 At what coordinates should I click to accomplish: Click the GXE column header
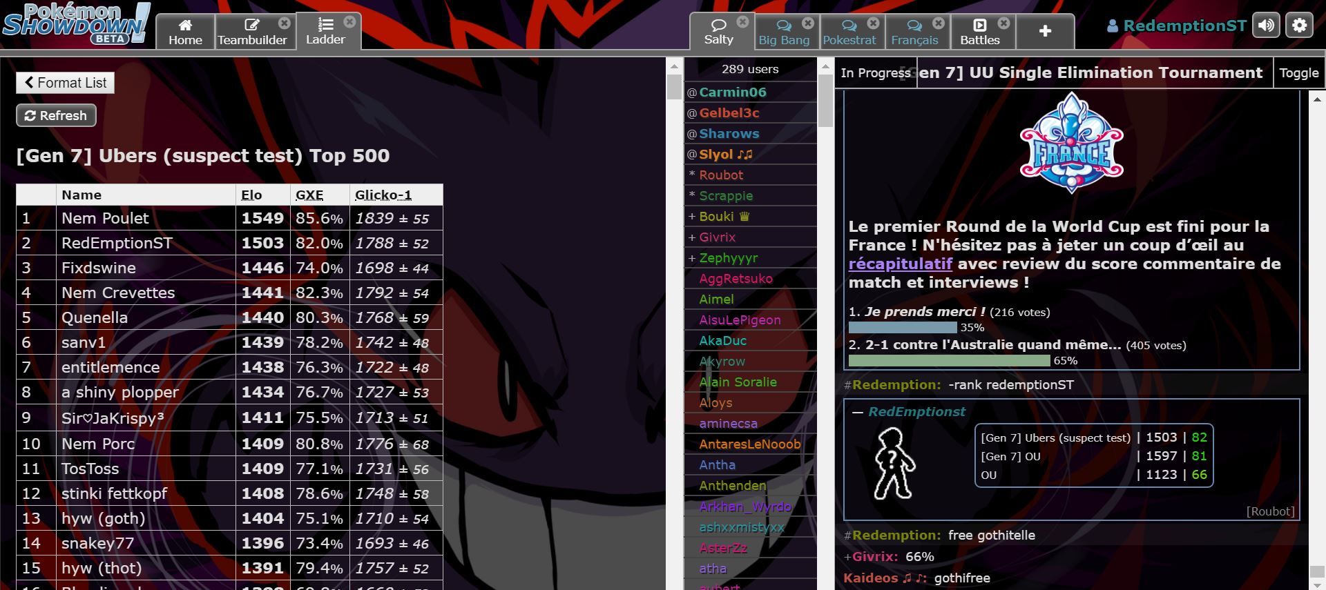309,195
